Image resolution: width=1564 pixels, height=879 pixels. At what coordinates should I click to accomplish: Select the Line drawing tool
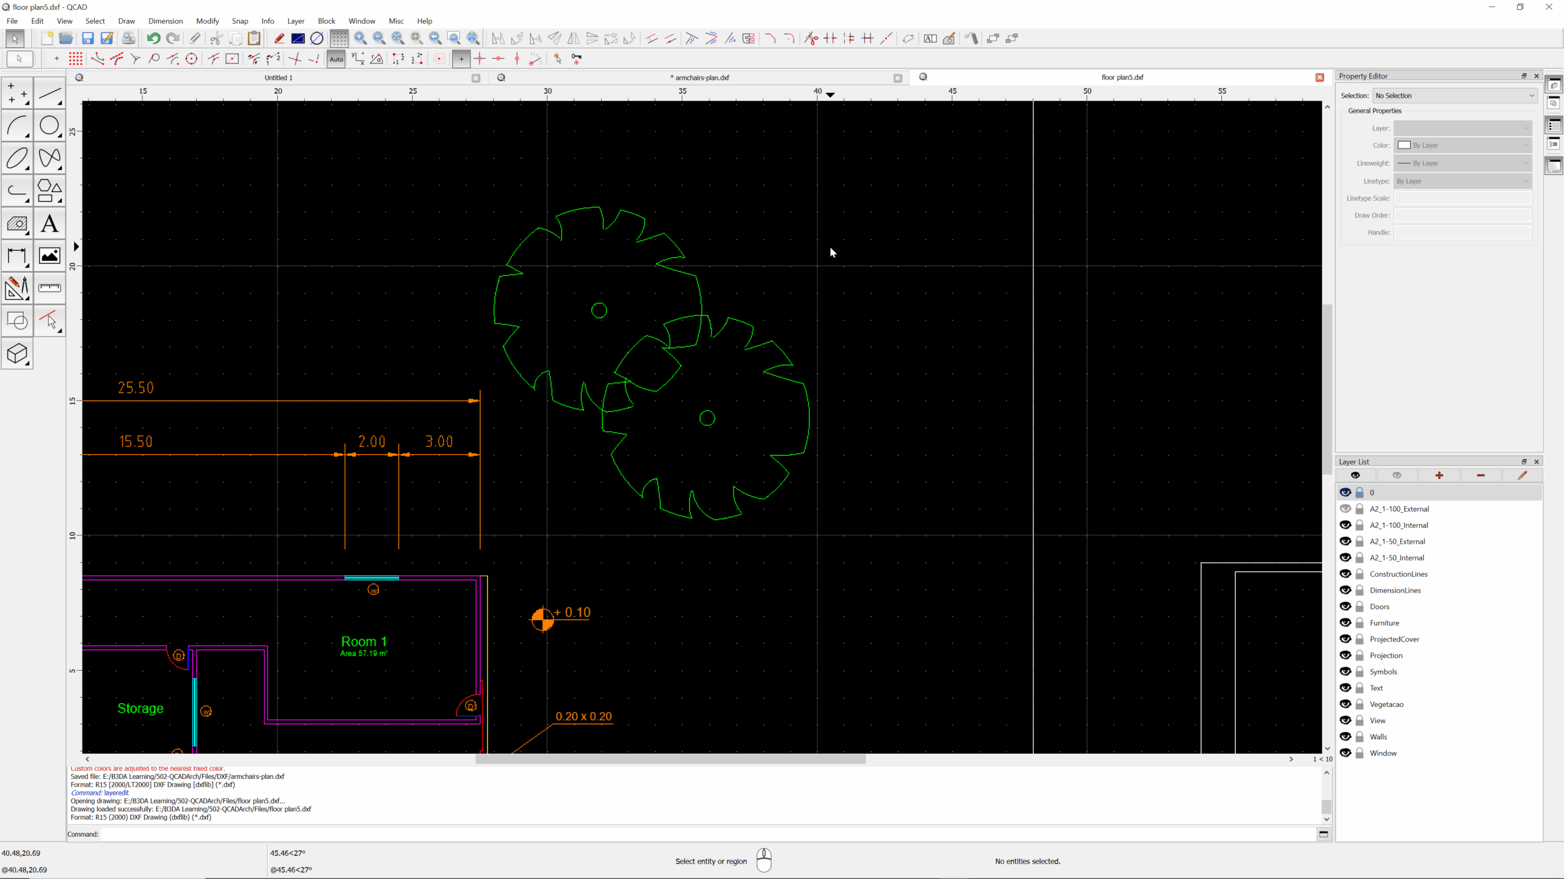point(49,94)
